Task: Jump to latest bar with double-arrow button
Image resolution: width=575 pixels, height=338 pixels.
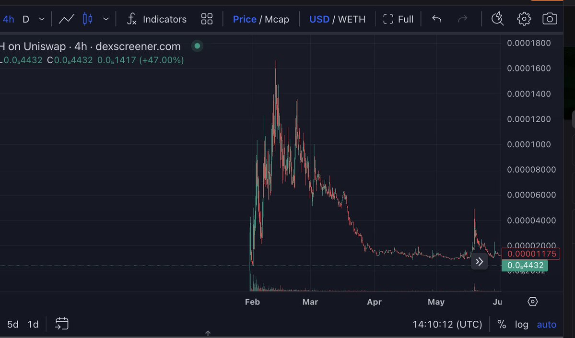Action: (479, 262)
